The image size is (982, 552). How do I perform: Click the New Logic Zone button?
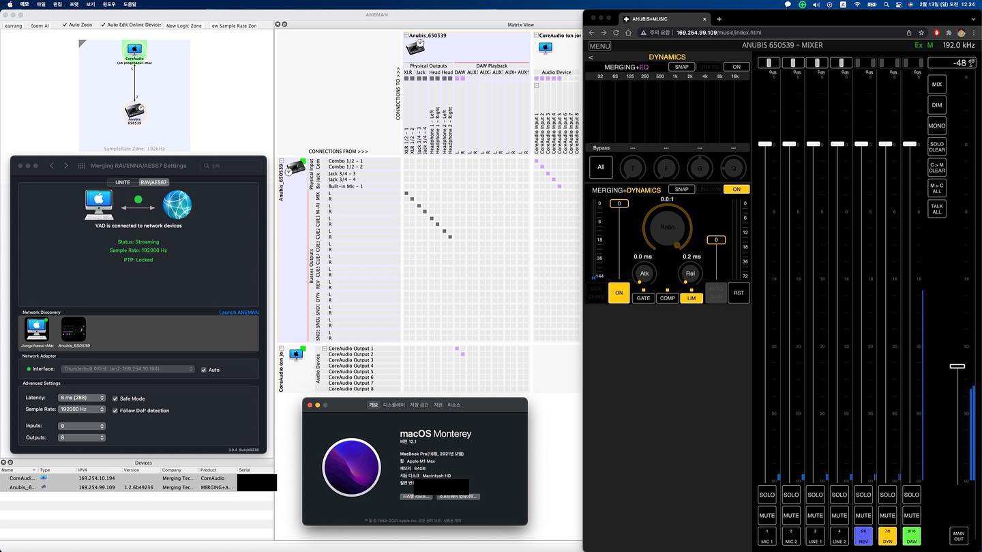(184, 25)
